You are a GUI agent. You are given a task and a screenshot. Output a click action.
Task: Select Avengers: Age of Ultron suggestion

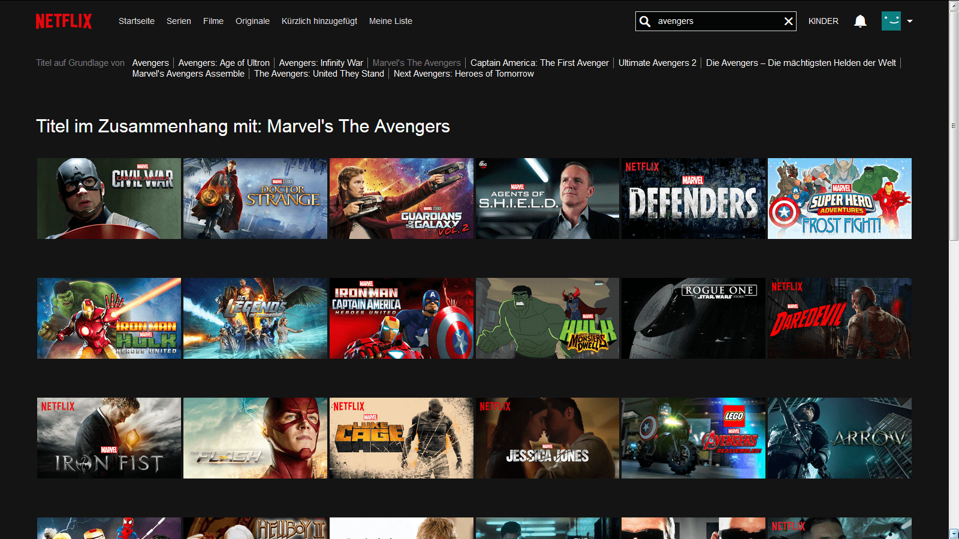224,63
